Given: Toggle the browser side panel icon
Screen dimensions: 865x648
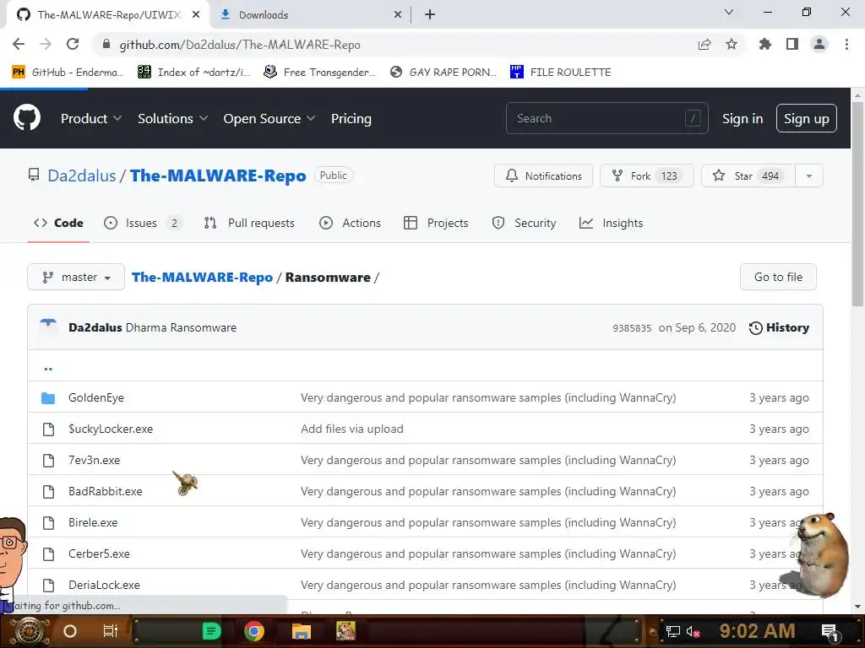Looking at the screenshot, I should [x=792, y=44].
